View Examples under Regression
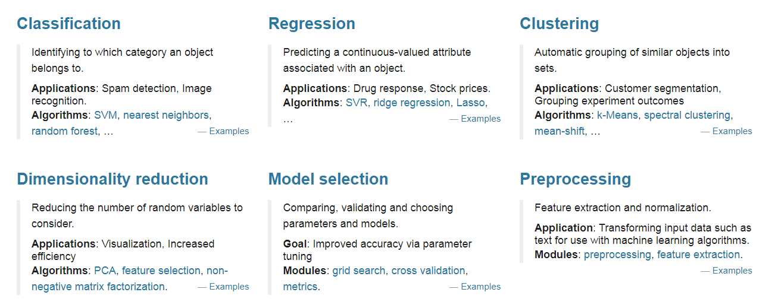This screenshot has width=775, height=308. pyautogui.click(x=481, y=119)
